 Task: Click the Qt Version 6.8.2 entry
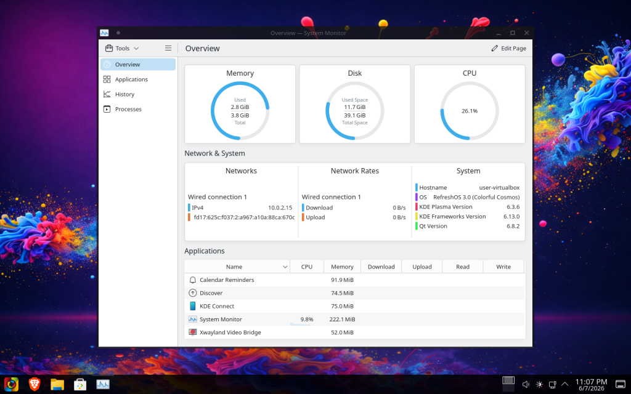[469, 226]
